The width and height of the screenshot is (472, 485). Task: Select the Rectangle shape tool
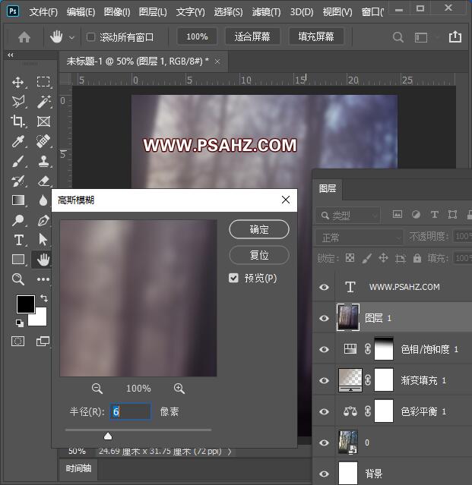[x=18, y=260]
